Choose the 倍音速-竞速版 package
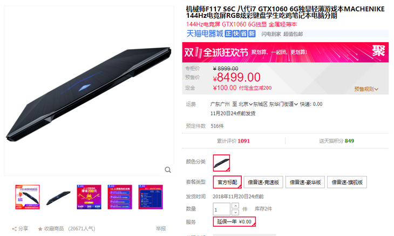This screenshot has width=394, height=236. coord(263,182)
